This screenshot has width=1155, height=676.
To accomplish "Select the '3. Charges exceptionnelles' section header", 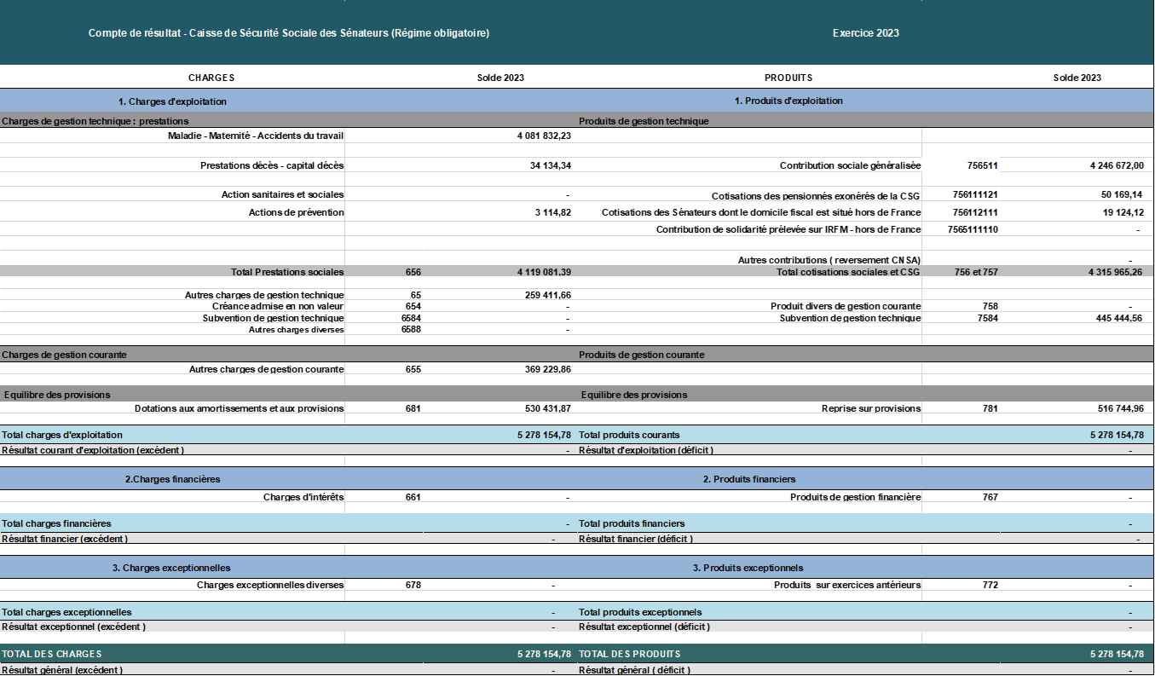I will [x=170, y=568].
